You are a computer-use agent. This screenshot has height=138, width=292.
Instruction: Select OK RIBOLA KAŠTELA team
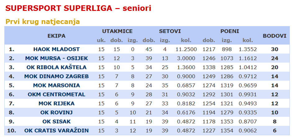pos(57,67)
